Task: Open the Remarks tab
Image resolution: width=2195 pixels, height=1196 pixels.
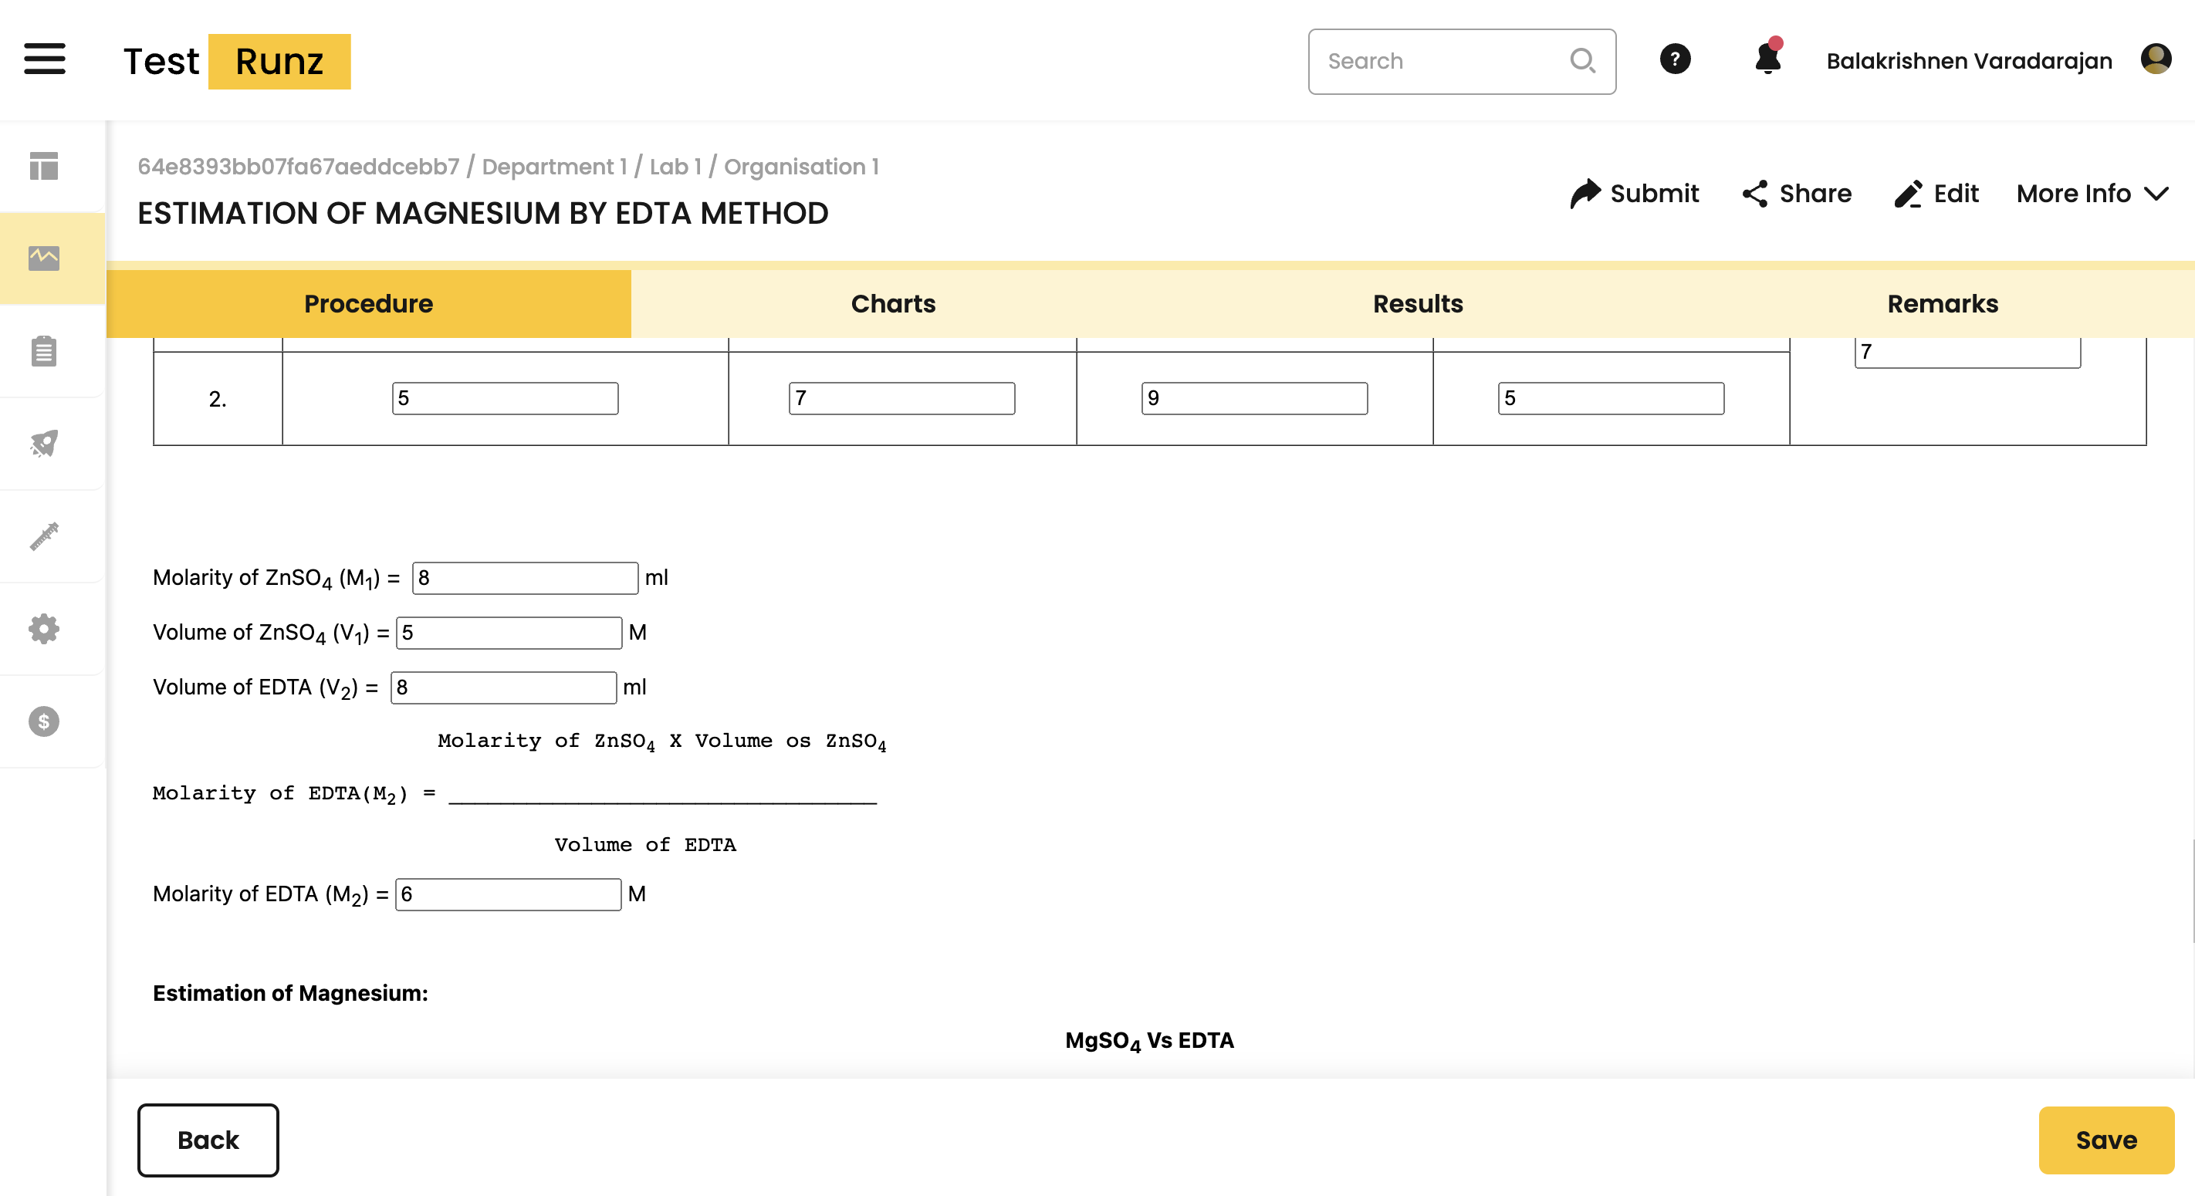Action: click(x=1942, y=303)
